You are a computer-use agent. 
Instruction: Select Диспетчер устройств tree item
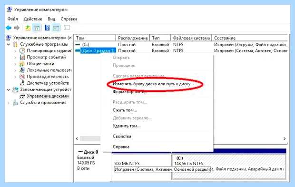coord(48,83)
